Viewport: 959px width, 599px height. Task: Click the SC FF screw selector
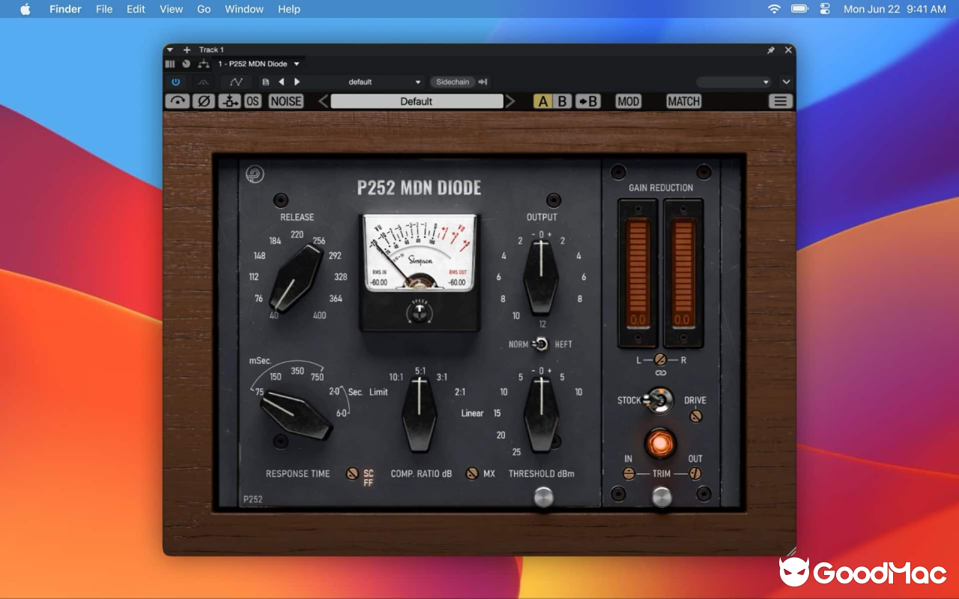click(x=352, y=473)
